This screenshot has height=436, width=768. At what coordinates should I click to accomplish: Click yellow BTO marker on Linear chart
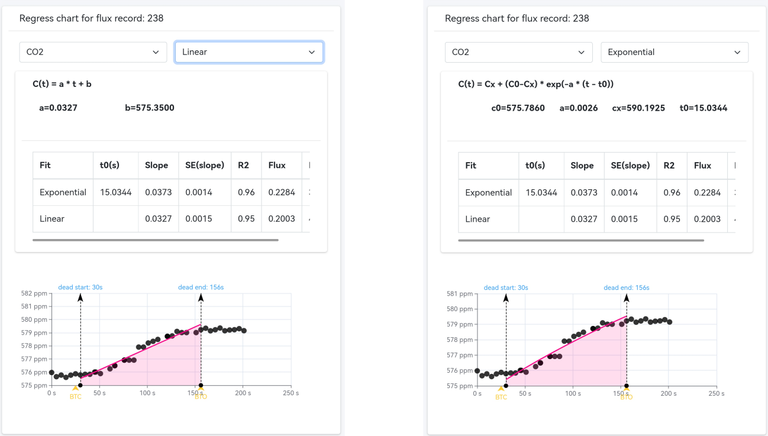[x=201, y=390]
